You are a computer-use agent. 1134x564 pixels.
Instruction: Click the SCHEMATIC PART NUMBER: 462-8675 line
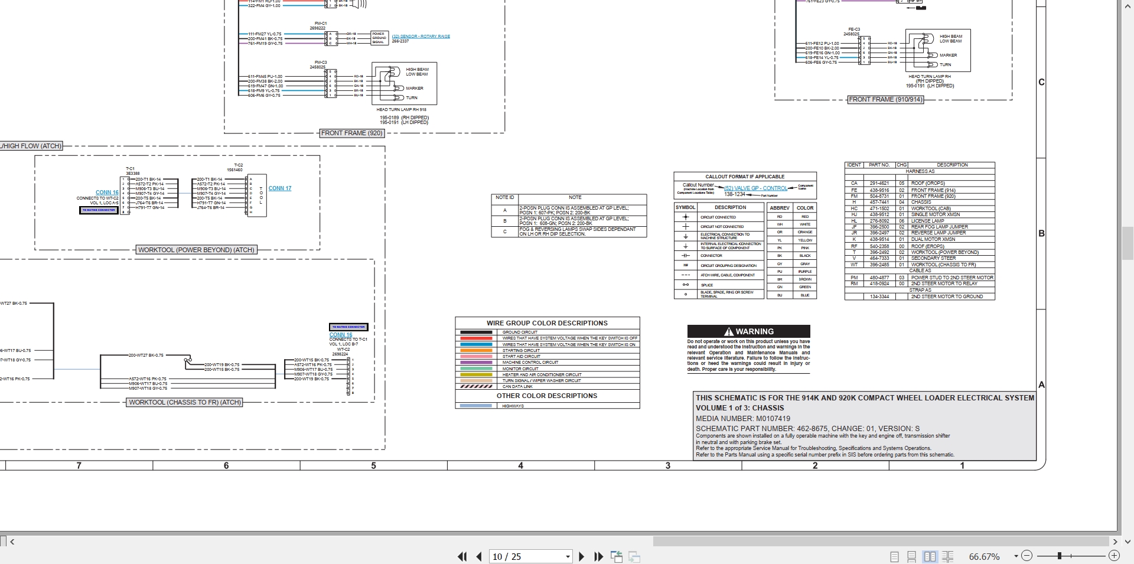click(807, 429)
